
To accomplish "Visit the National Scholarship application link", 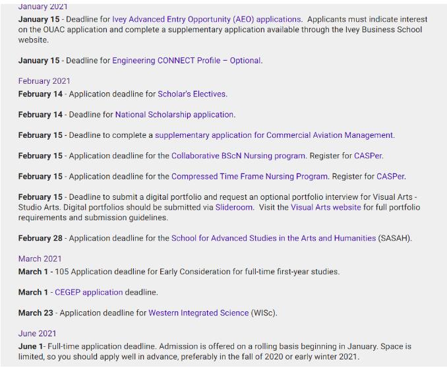I will (174, 115).
